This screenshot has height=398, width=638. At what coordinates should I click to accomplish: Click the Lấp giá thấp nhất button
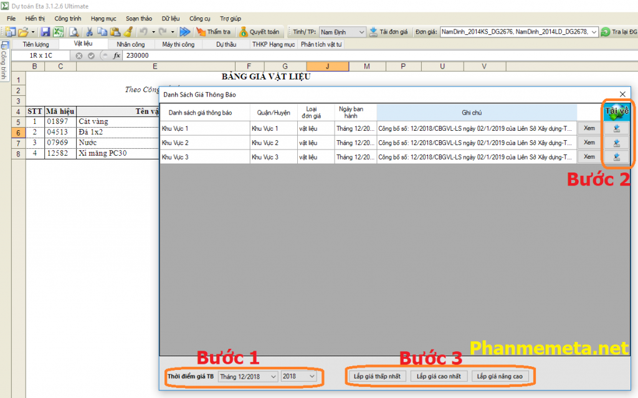(377, 377)
